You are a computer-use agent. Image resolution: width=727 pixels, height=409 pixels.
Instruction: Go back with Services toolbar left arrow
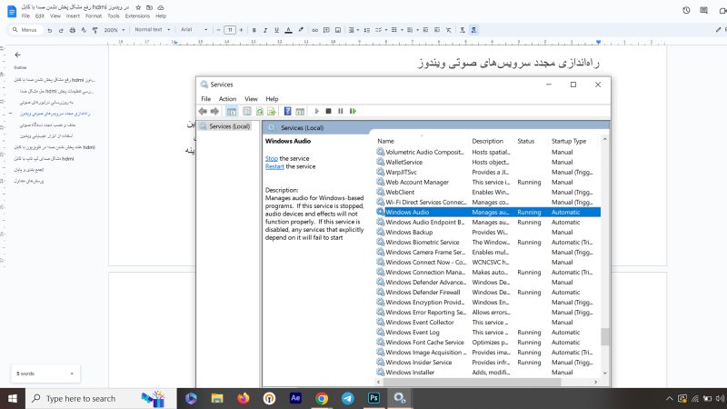[x=203, y=111]
